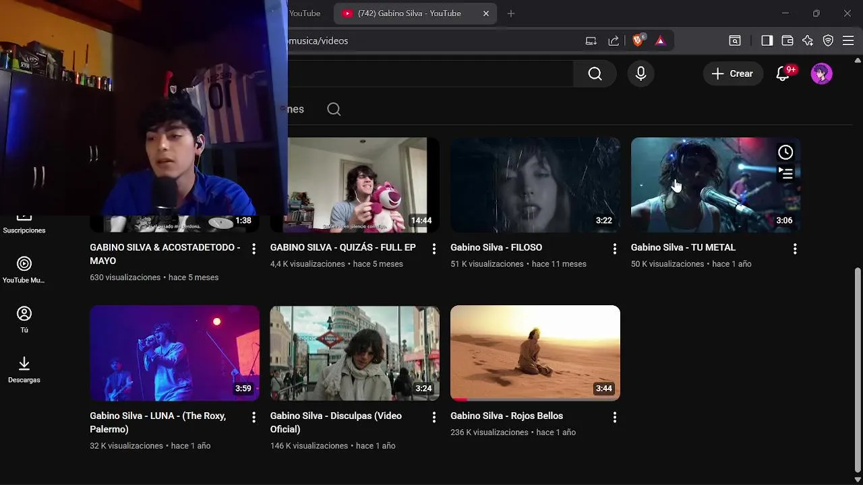Switch to the Gabino Silva - YouTube tab
Screen dimensions: 863x485
coord(409,13)
